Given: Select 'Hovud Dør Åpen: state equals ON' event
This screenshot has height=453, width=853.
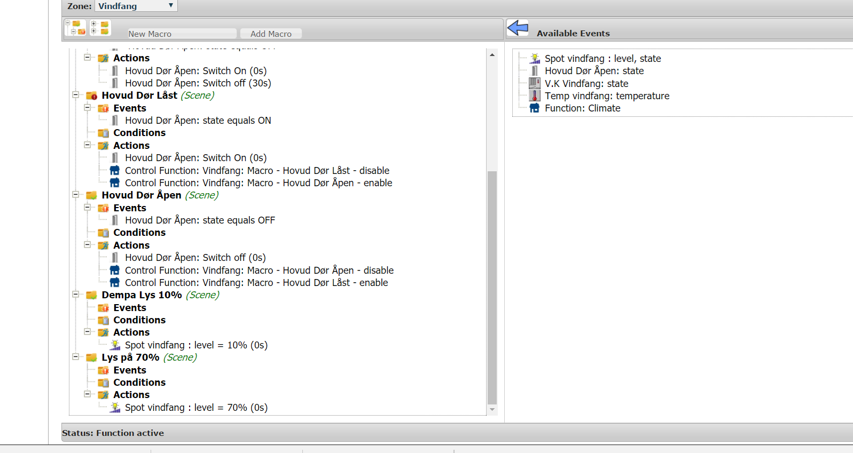Looking at the screenshot, I should click(198, 121).
